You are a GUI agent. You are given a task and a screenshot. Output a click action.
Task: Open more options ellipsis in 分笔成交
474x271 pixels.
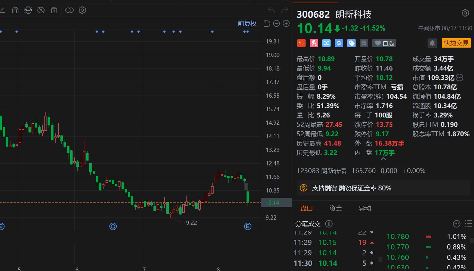(x=457, y=223)
